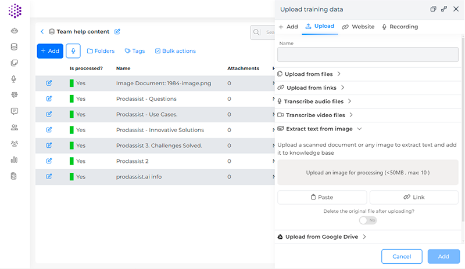Open edit for prodassist.ai info row
465x269 pixels.
[x=49, y=177]
